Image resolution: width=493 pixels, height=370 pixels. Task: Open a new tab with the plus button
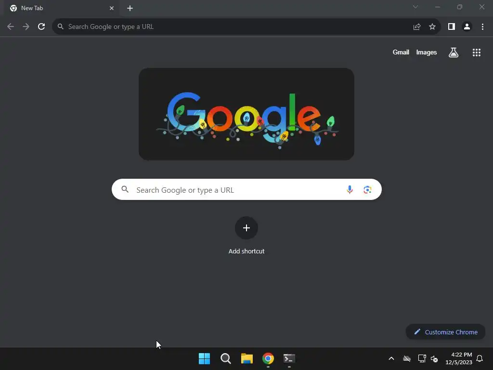click(130, 8)
